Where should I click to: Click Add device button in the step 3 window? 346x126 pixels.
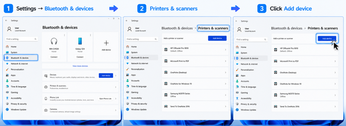[x=327, y=38]
